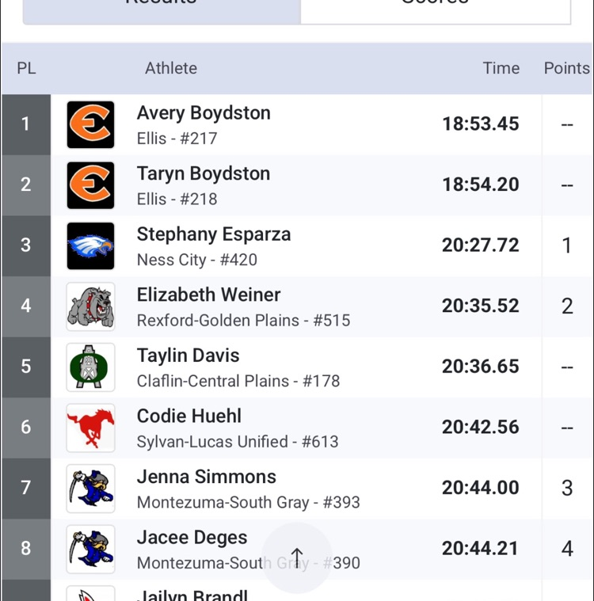Open the Ness City eagle team logo

(x=90, y=245)
